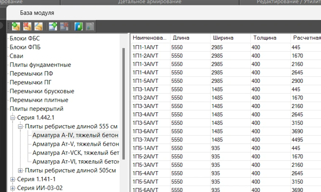Select Блоки ФБС in the tree
321x192 pixels.
(x=25, y=39)
